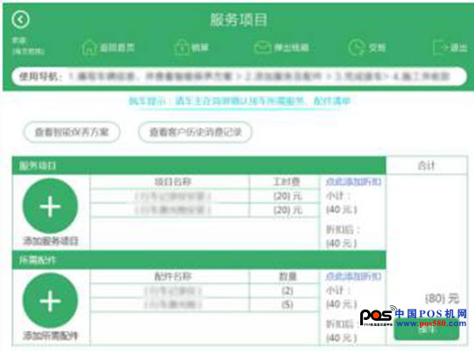Click add-discount link in parts section

pyautogui.click(x=353, y=276)
